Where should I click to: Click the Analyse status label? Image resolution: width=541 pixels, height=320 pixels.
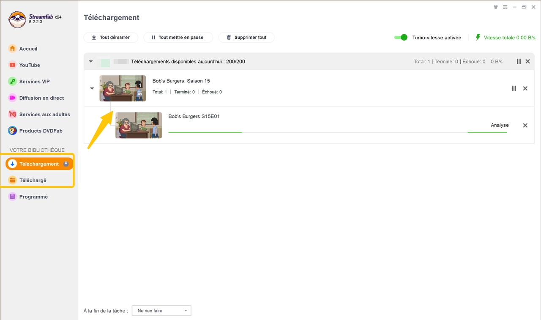pos(500,125)
